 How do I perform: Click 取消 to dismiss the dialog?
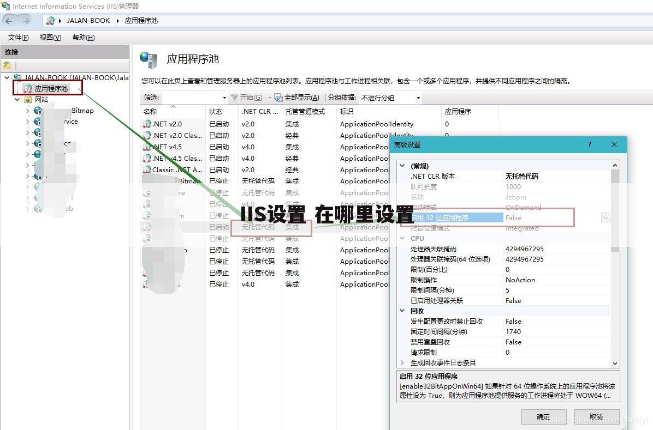(x=596, y=416)
